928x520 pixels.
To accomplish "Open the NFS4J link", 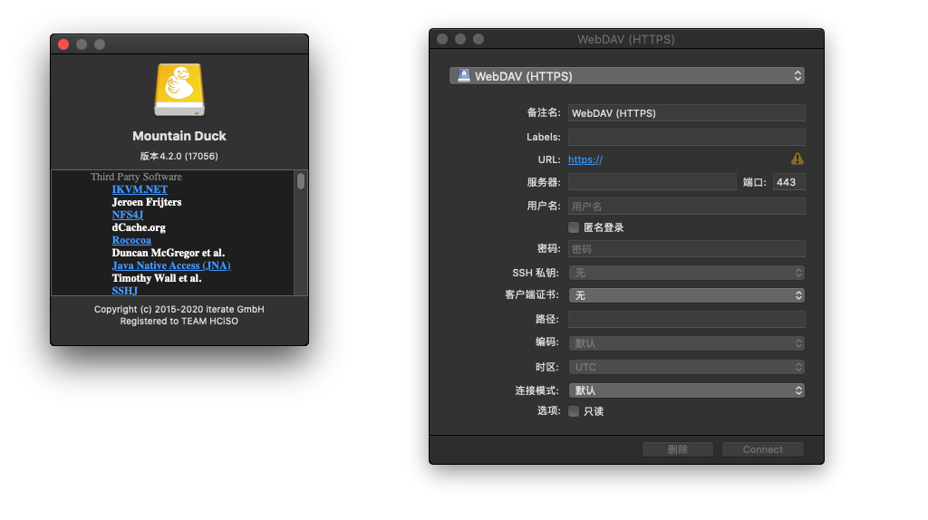I will tap(128, 215).
